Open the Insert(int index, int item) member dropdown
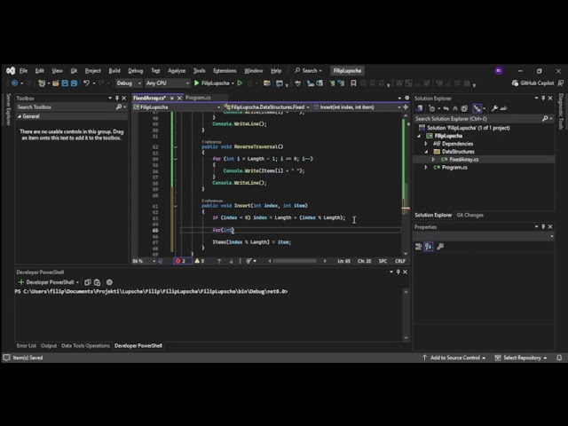This screenshot has height=426, width=568. 357,107
